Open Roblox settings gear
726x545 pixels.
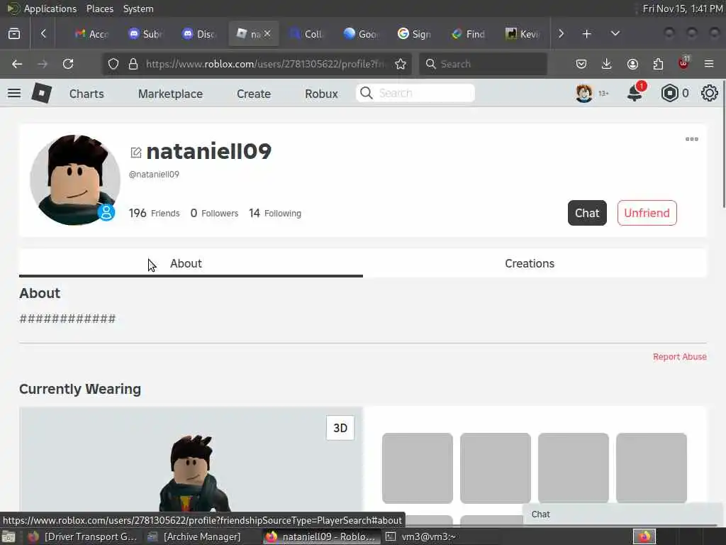pos(709,93)
